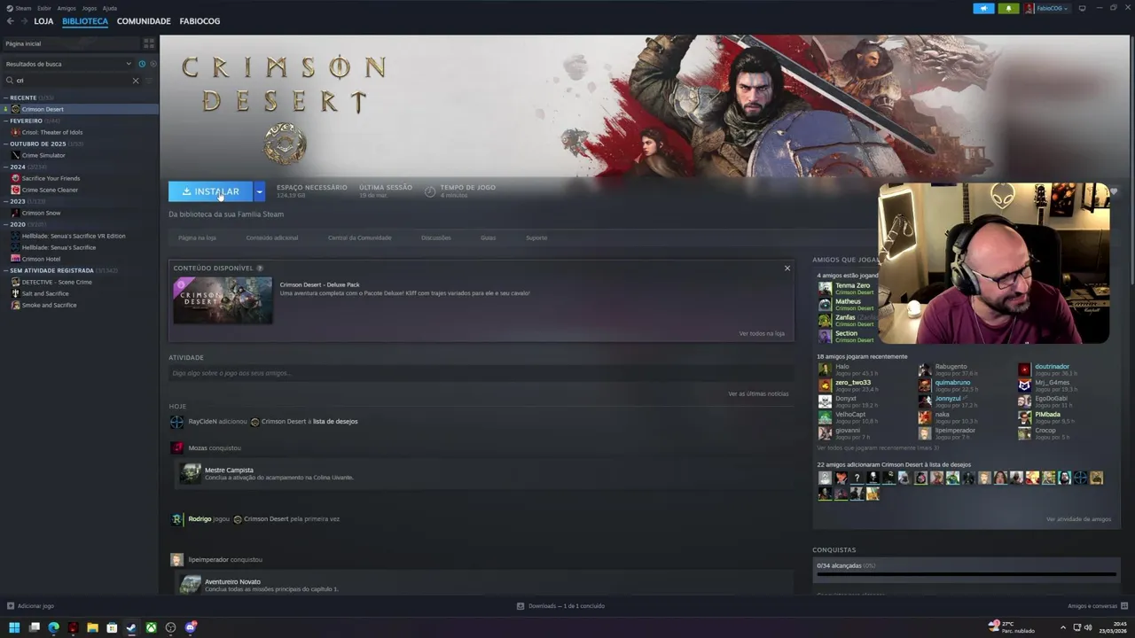Open Página na loja link
Screen dimensions: 1135x638
(197, 237)
